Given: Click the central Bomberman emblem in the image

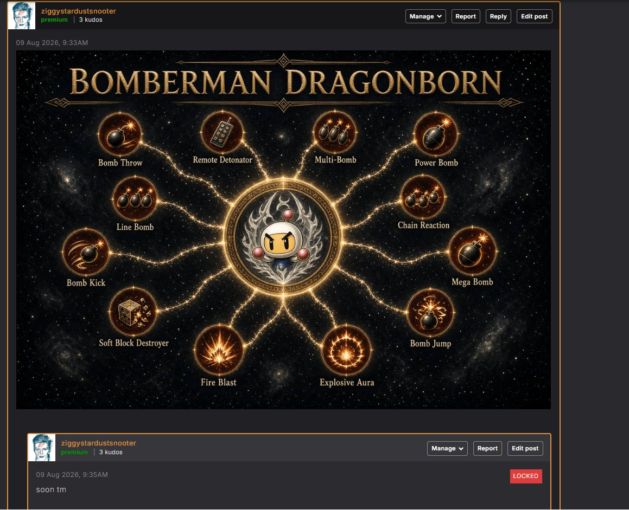Looking at the screenshot, I should click(x=283, y=237).
